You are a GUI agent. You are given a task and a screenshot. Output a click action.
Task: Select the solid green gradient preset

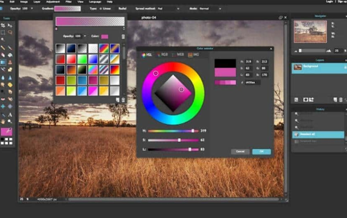82,59
